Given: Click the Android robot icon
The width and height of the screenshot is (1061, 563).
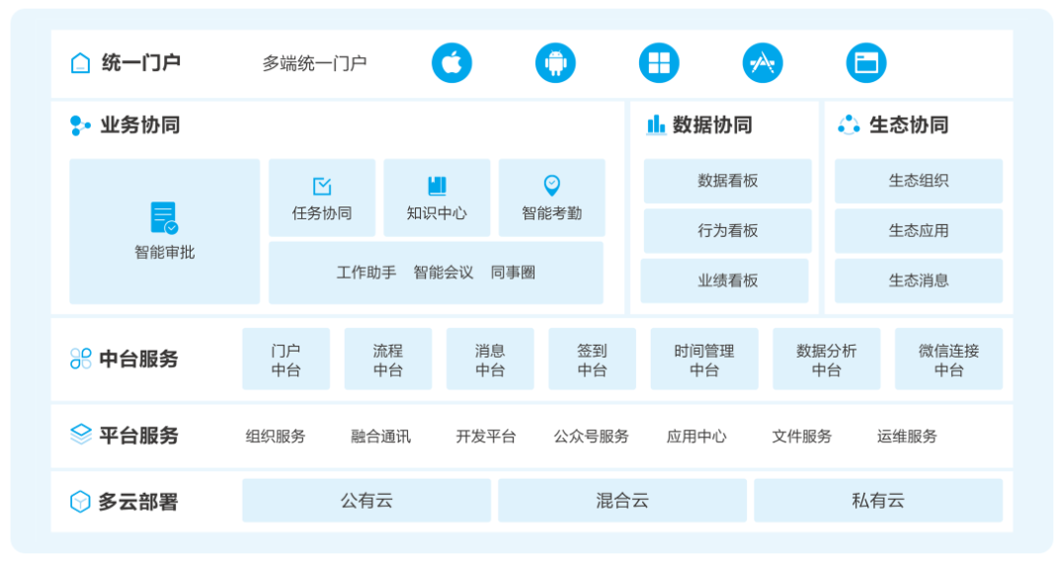Looking at the screenshot, I should click(x=555, y=63).
